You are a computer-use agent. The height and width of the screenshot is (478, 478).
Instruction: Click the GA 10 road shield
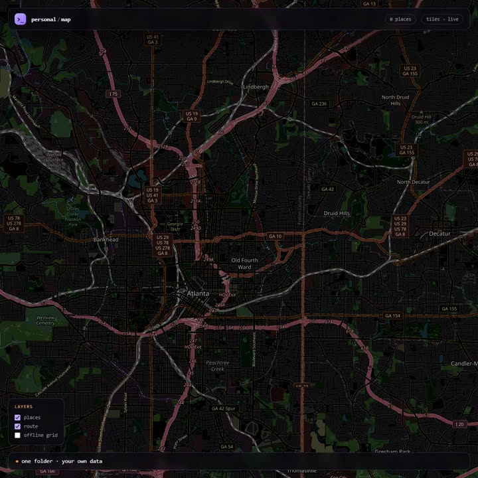276,236
